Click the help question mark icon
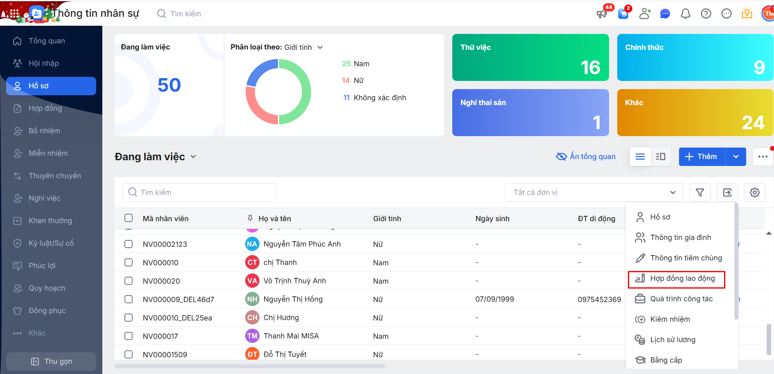774x374 pixels. coord(706,14)
